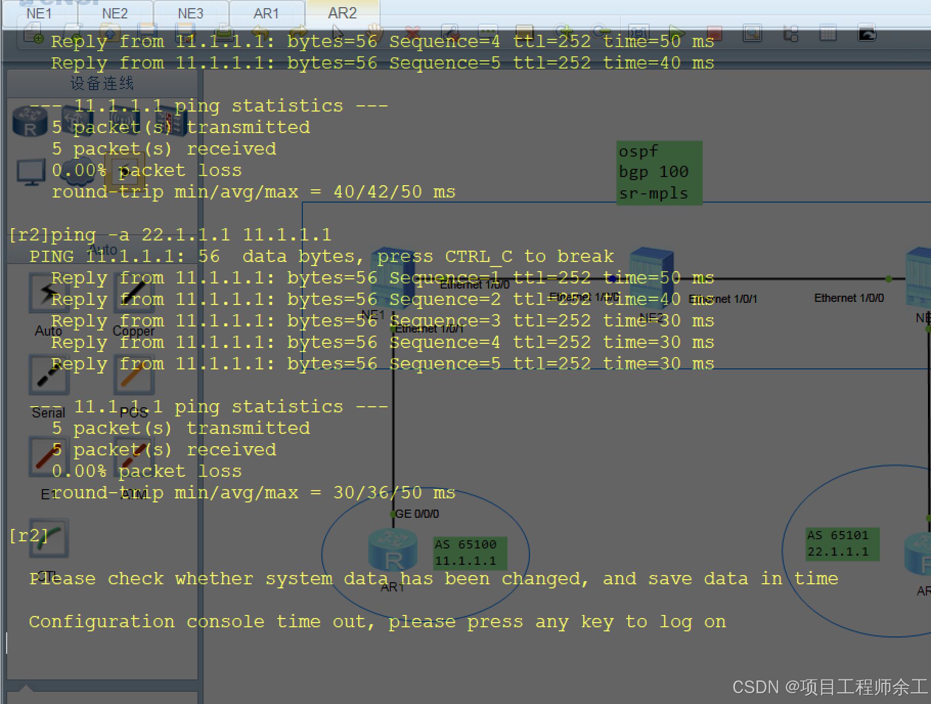Switch to the NE1 terminal tab
The width and height of the screenshot is (931, 704).
(40, 13)
